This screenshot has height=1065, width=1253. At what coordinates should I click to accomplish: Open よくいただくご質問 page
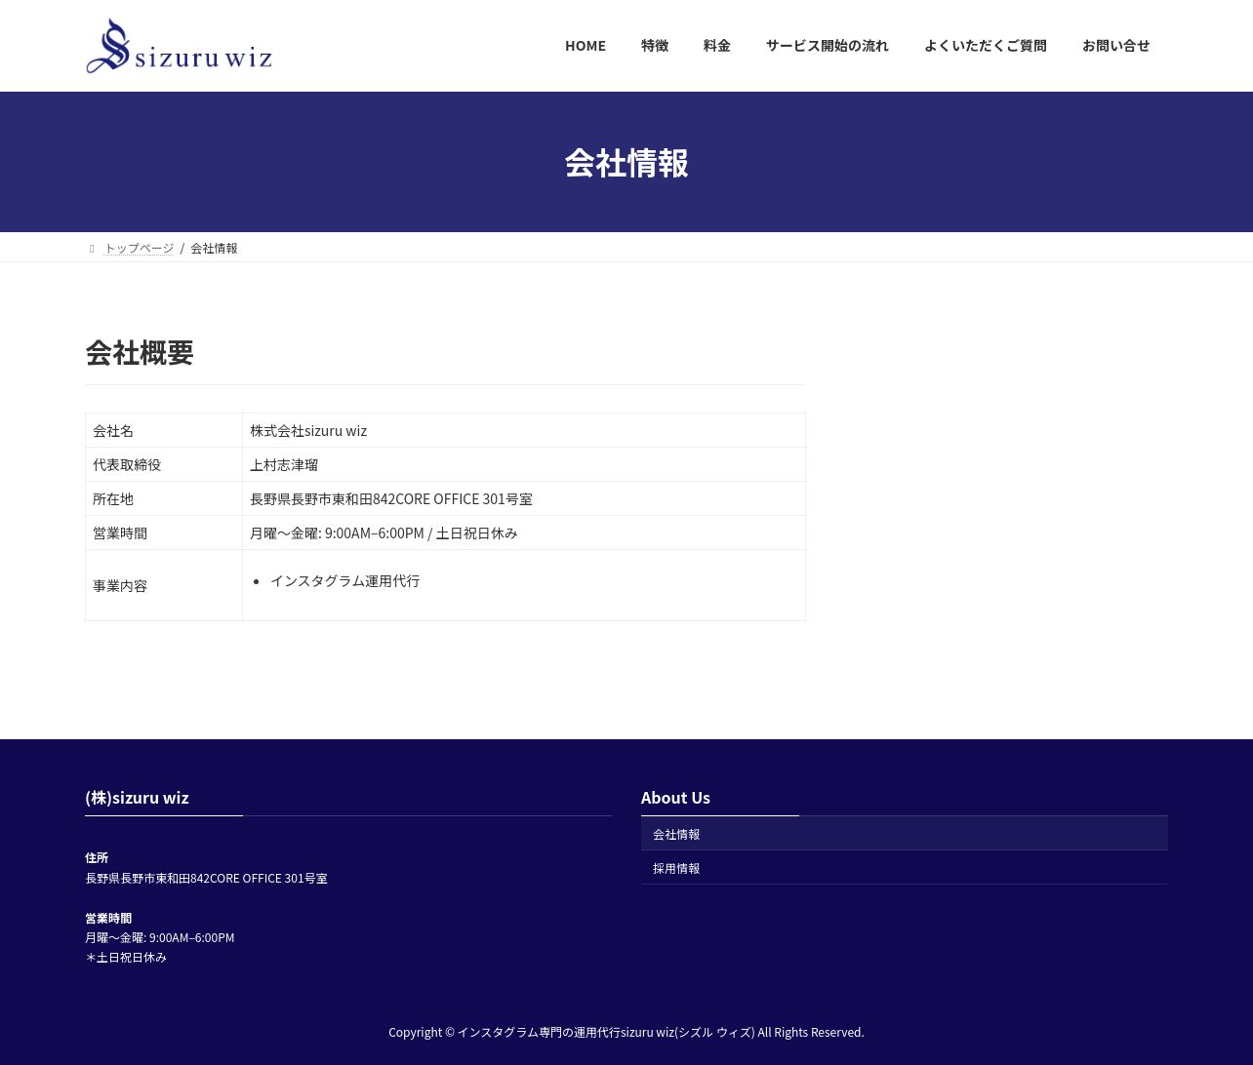(x=986, y=46)
